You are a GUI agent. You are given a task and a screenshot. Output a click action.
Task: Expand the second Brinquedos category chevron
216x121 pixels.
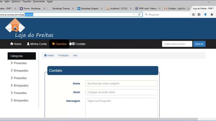(x=12, y=85)
